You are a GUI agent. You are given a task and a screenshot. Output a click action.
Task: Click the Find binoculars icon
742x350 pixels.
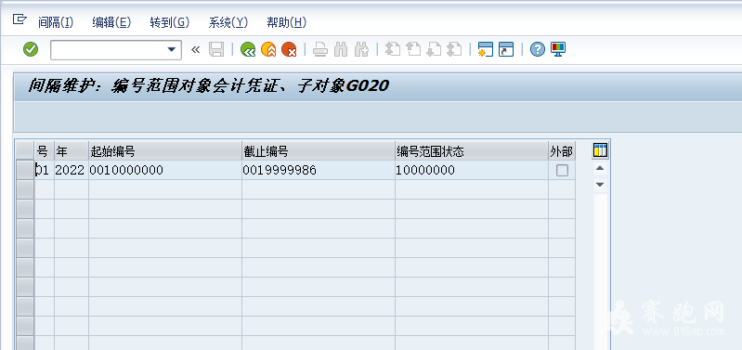pos(341,49)
